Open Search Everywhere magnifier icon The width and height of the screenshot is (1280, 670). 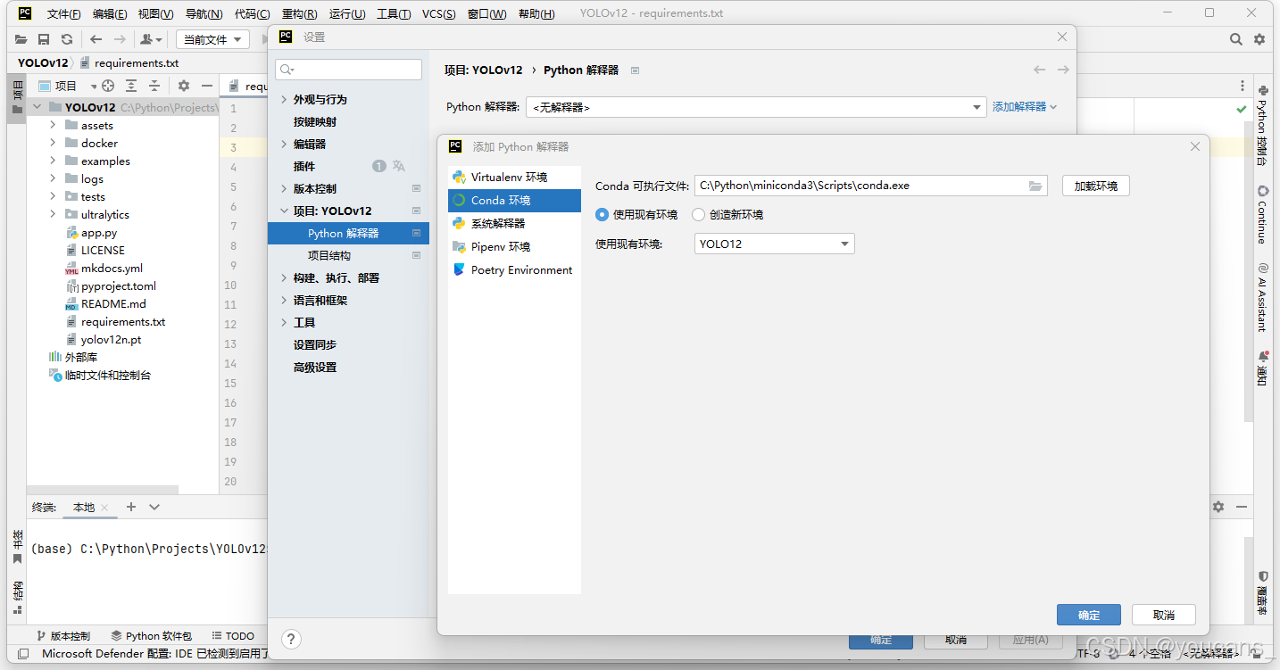[1236, 39]
